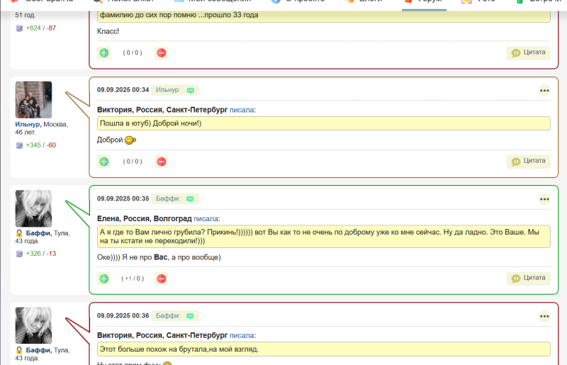This screenshot has height=365, width=567.
Task: Click red minus on the Класс! post
Action: pos(162,52)
